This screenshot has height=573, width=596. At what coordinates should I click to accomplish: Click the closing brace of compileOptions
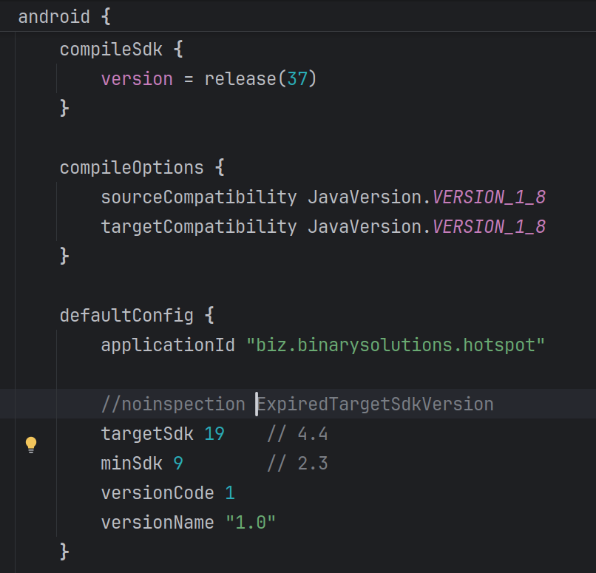(64, 256)
